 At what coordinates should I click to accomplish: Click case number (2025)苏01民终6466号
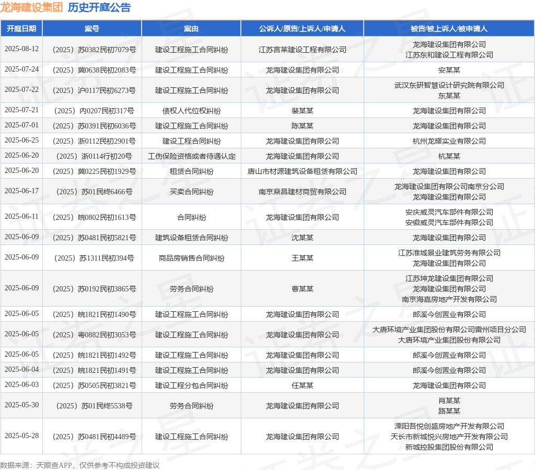tap(94, 192)
